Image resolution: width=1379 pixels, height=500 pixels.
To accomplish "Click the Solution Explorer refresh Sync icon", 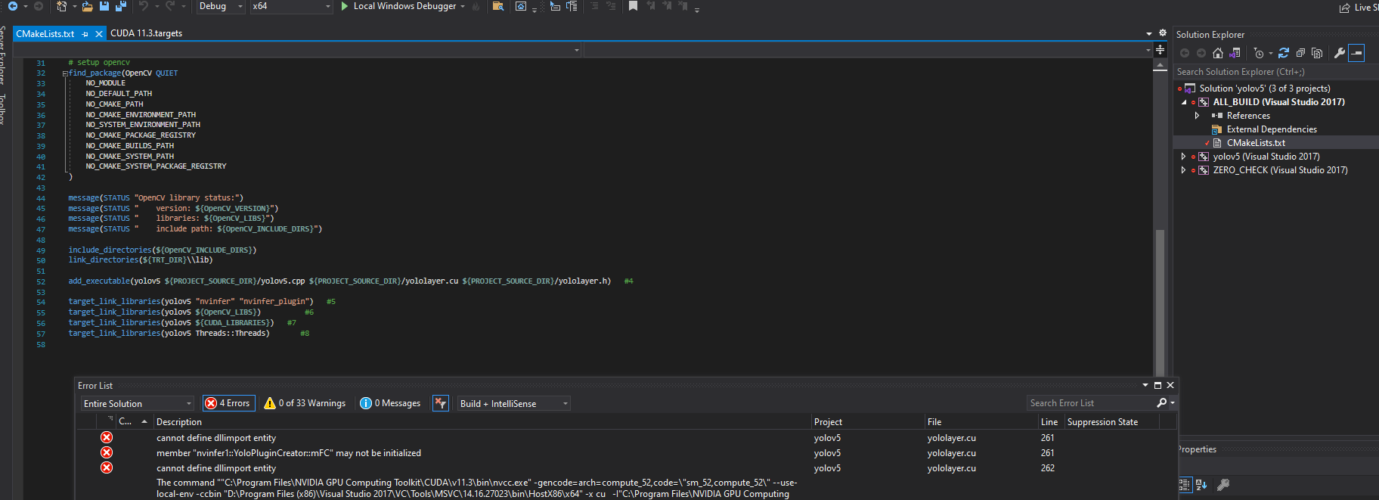I will tap(1284, 53).
